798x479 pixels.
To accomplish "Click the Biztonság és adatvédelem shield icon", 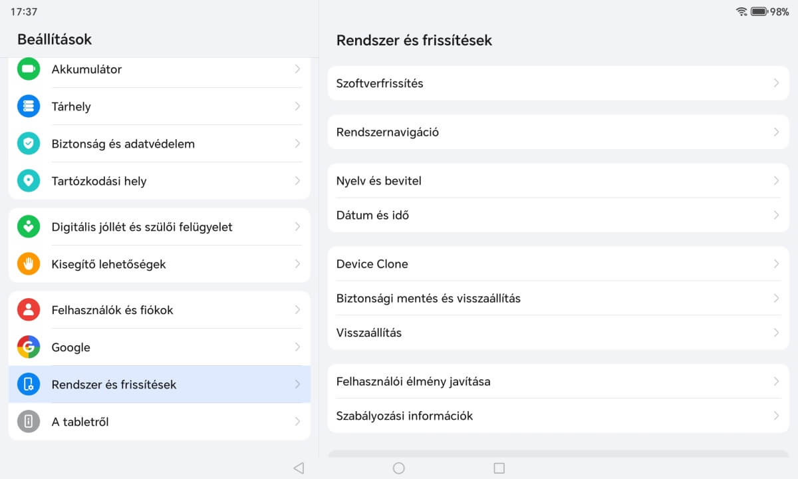I will click(29, 144).
